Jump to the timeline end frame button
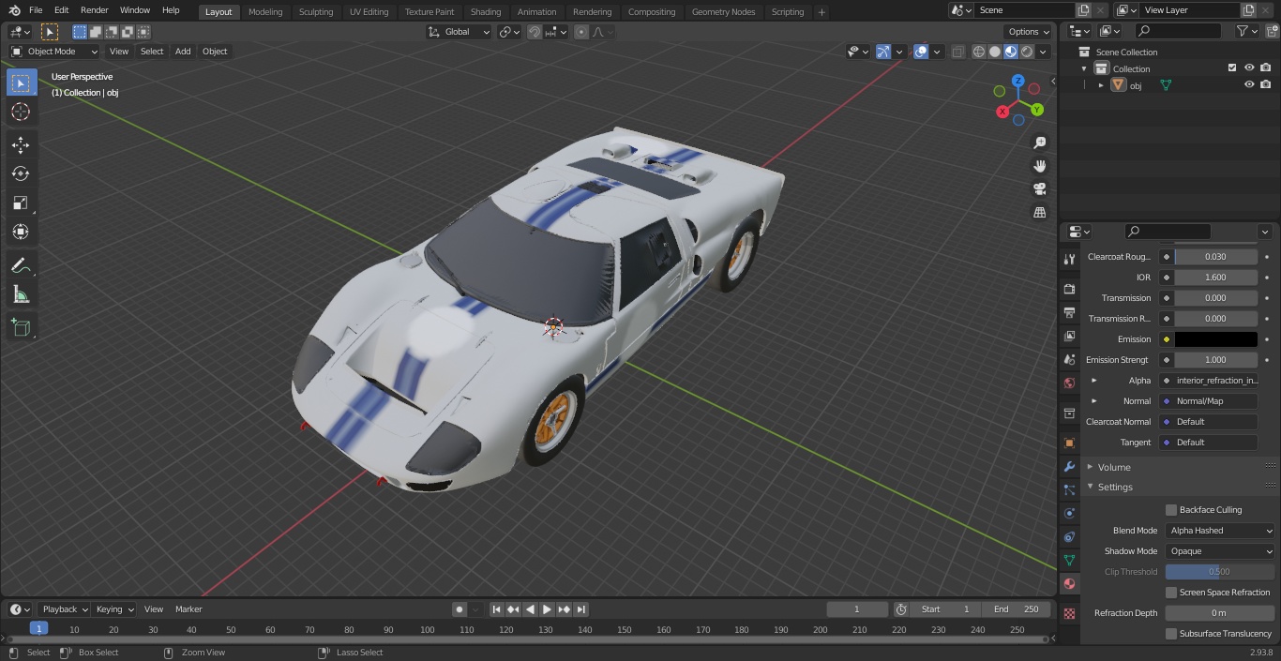This screenshot has width=1281, height=661. pos(581,609)
